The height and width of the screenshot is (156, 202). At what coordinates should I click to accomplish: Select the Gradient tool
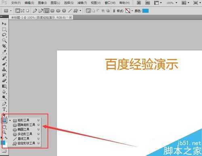click(x=4, y=86)
